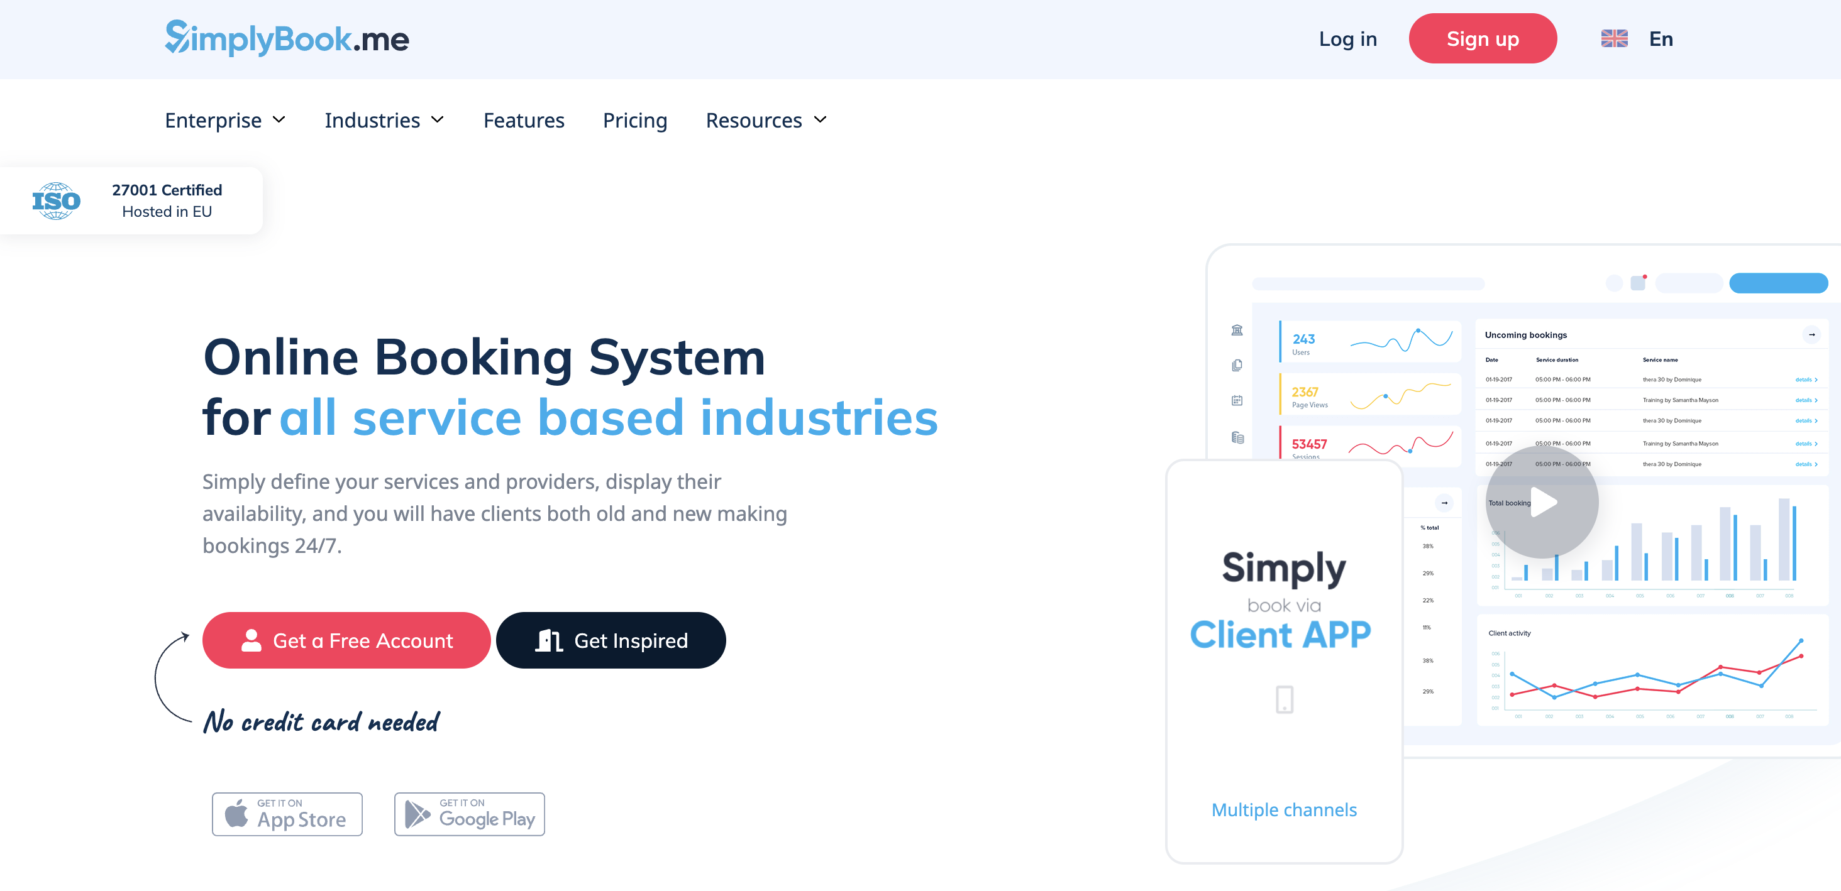The image size is (1841, 891).
Task: Click the Sign up button
Action: tap(1482, 38)
